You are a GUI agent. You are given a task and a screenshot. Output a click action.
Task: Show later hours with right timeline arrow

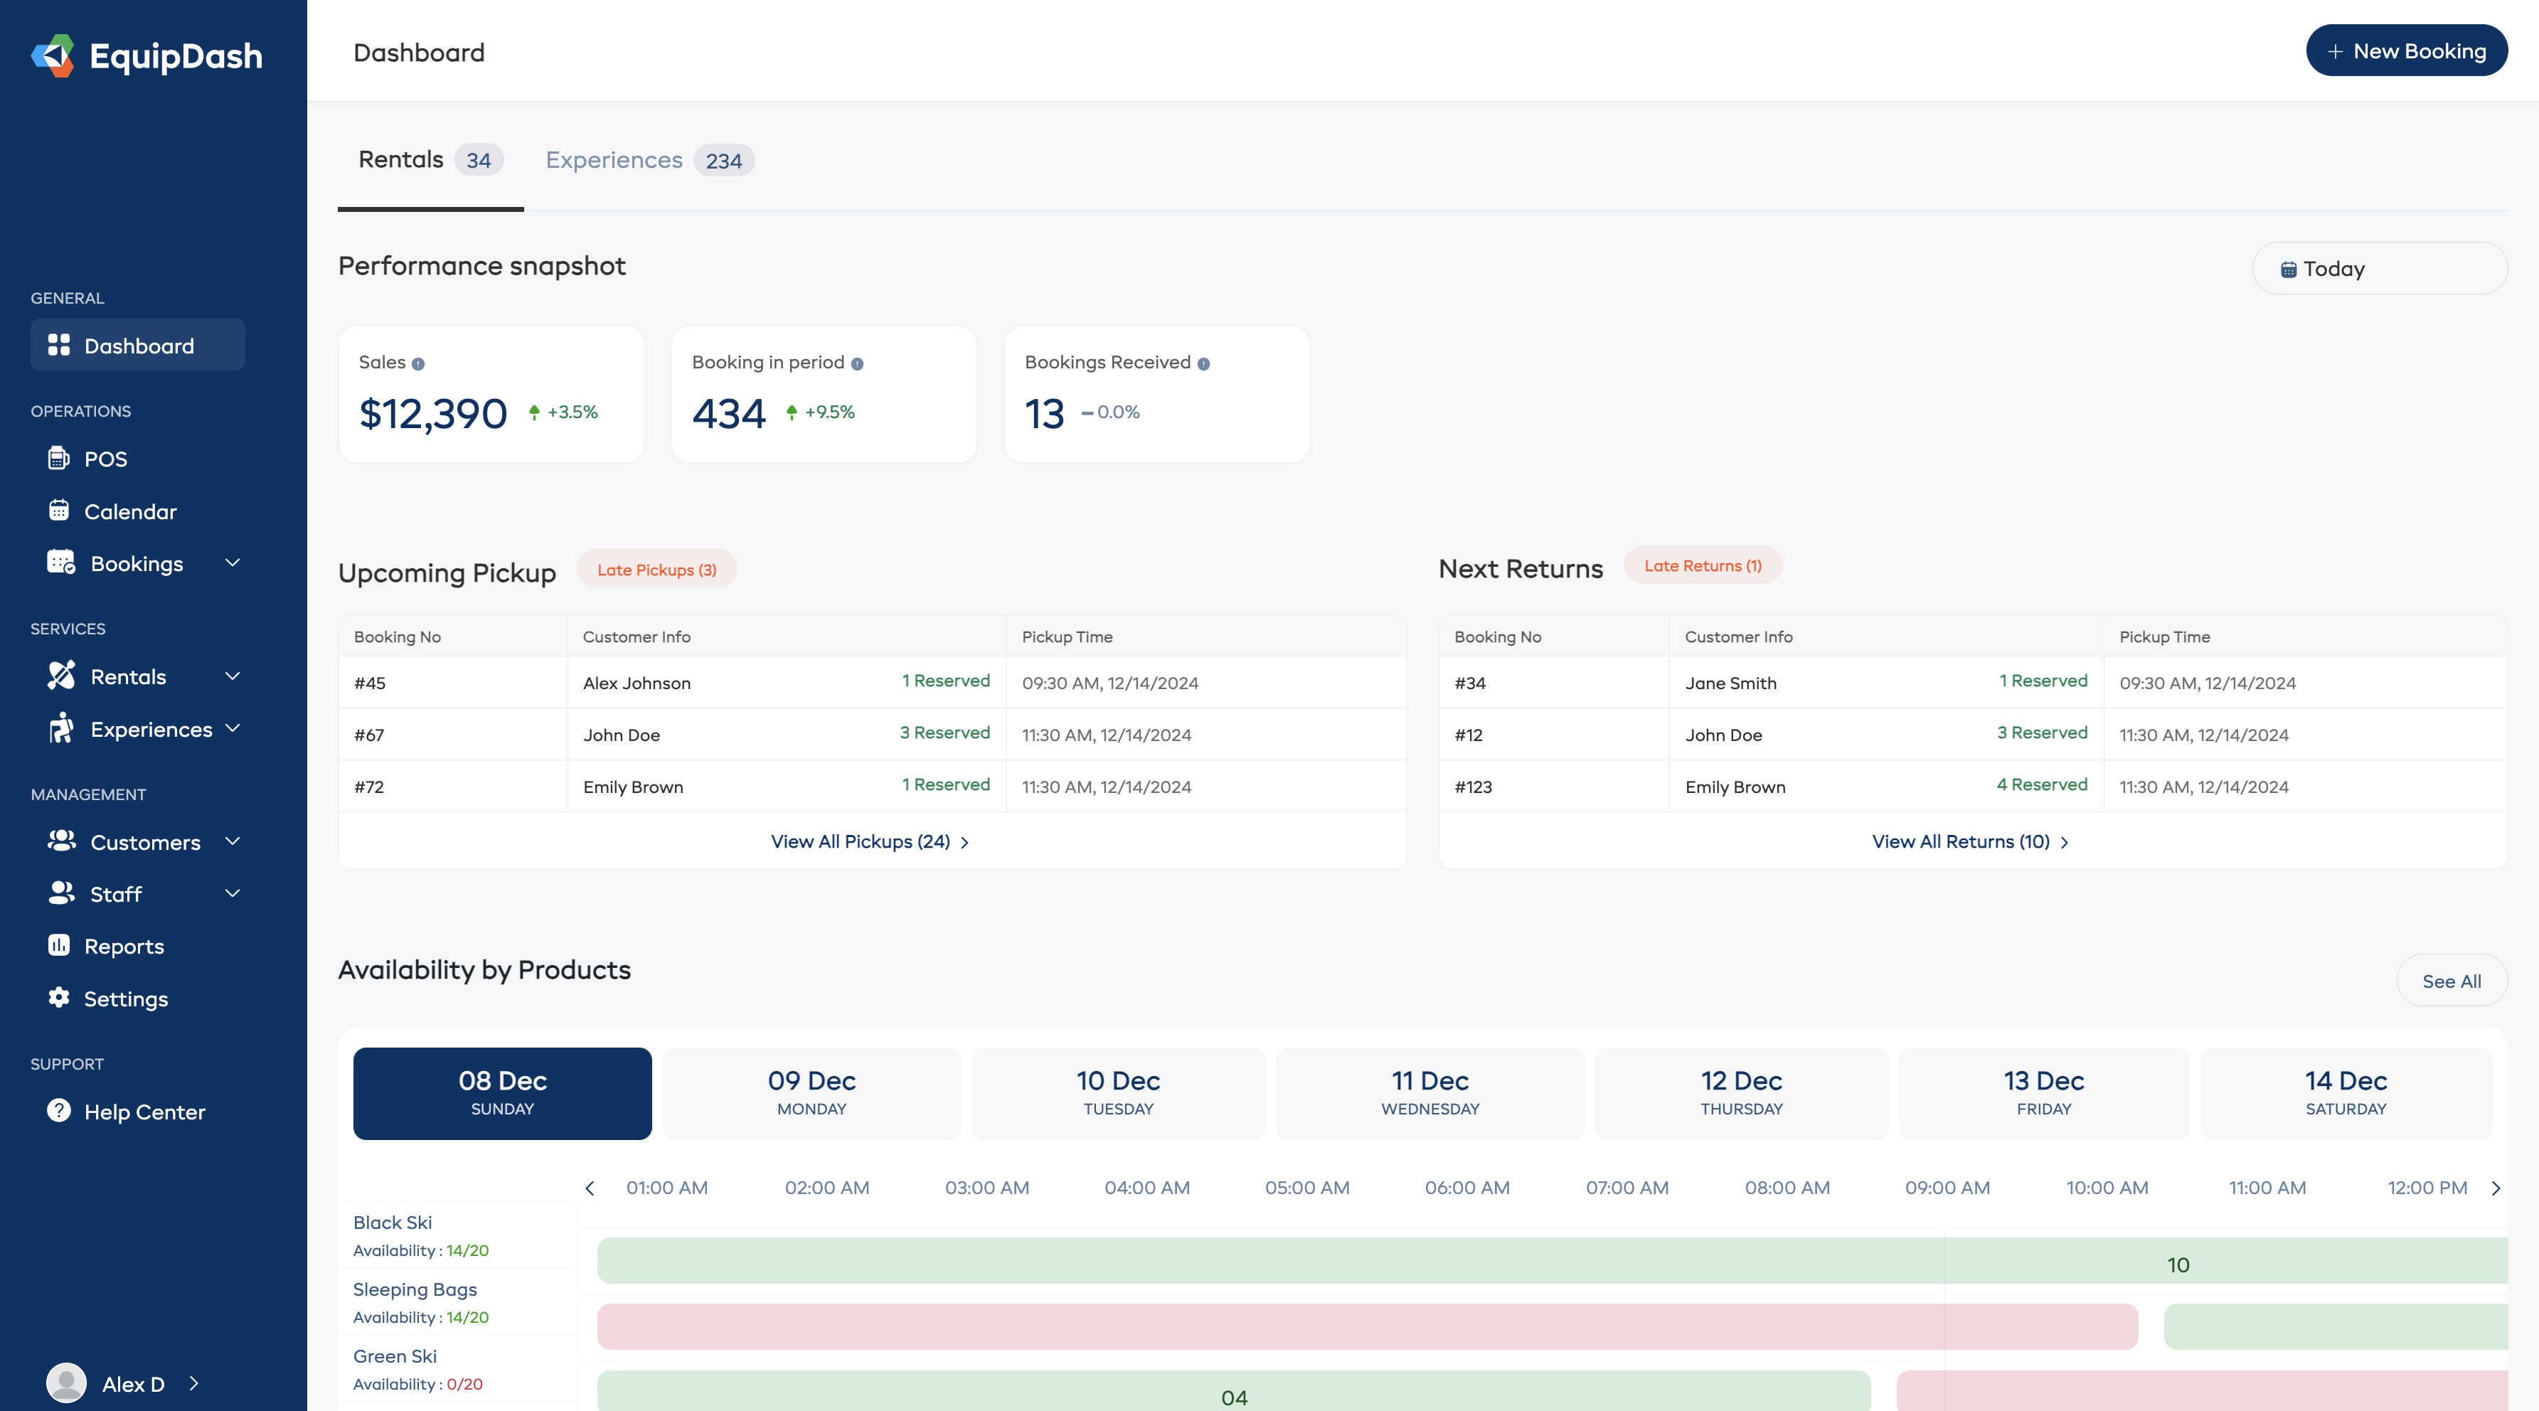(x=2496, y=1188)
